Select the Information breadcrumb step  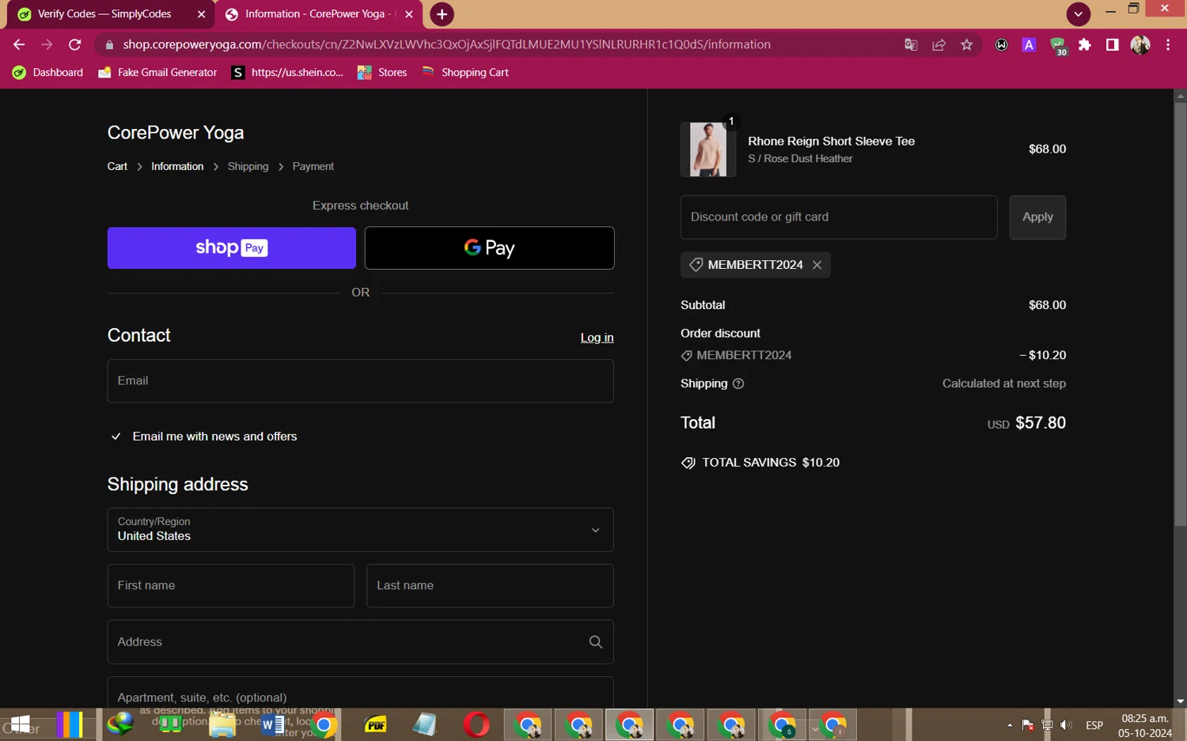177,167
